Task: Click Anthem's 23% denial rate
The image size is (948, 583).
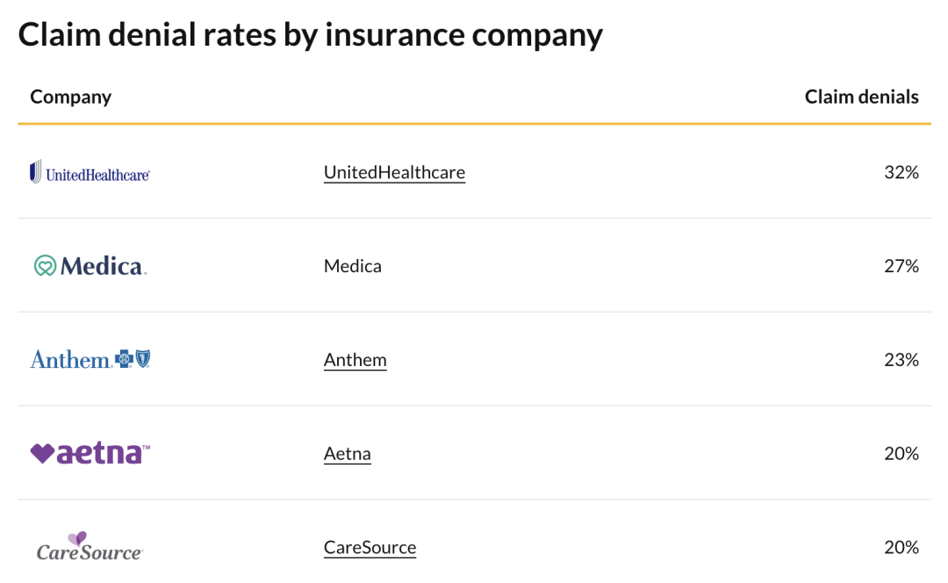Action: pos(901,360)
